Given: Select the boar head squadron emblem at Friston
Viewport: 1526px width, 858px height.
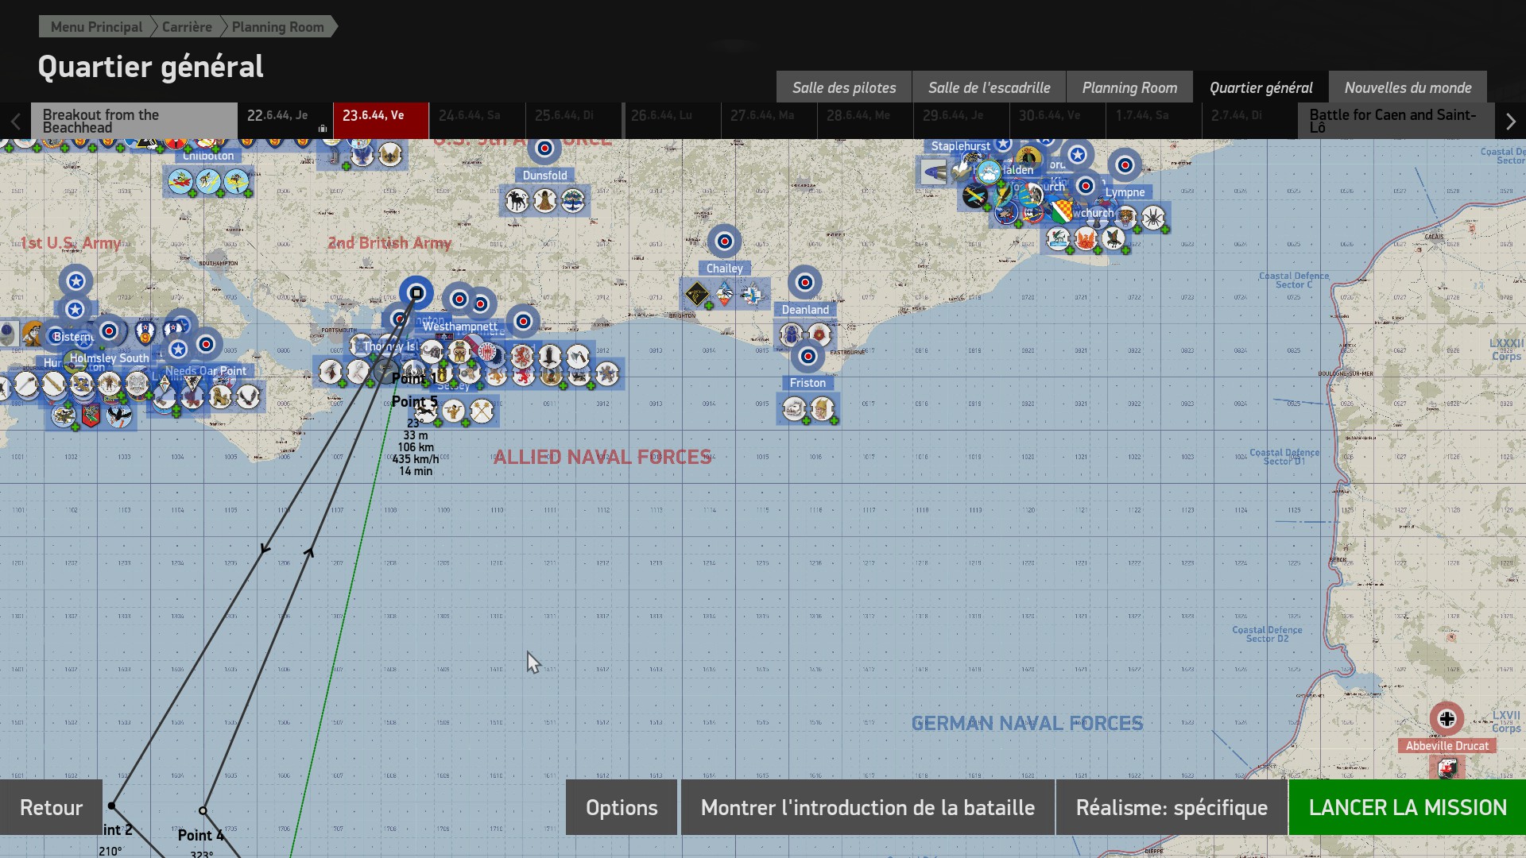Looking at the screenshot, I should (794, 408).
